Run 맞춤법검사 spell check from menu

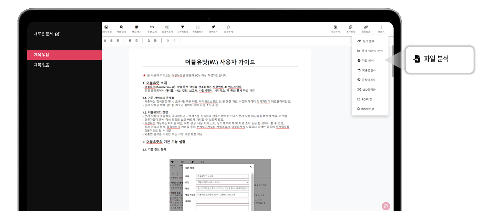pos(370,70)
